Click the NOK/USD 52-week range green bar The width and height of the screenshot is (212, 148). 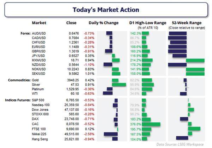coord(195,69)
